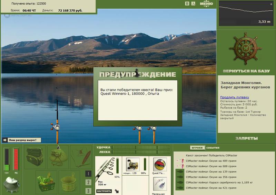The width and height of the screenshot is (276, 195).
Task: Click the Рыбаков на базе: 2 line
Action: (x=234, y=108)
